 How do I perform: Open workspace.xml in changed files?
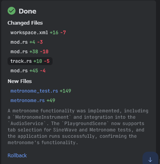click(x=29, y=33)
